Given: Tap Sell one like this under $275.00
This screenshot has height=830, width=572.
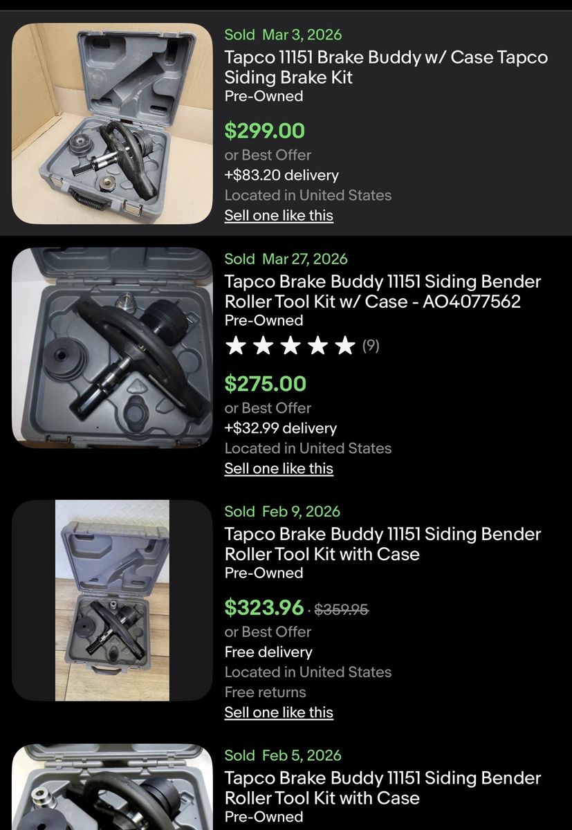Looking at the screenshot, I should (x=279, y=468).
